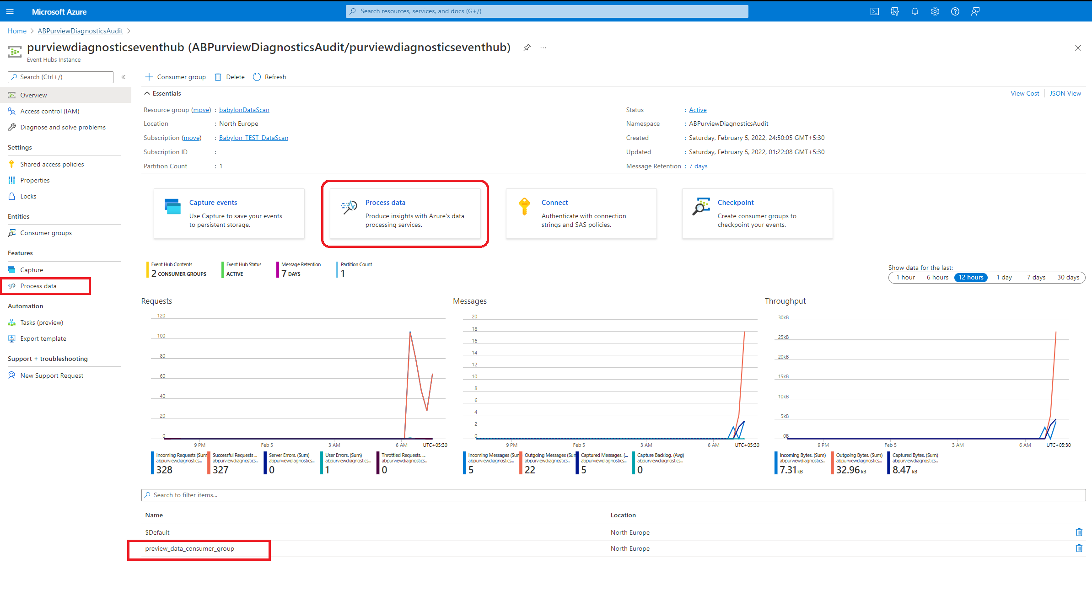
Task: Open Babylon_TEST_DataScan subscription link
Action: tap(253, 138)
